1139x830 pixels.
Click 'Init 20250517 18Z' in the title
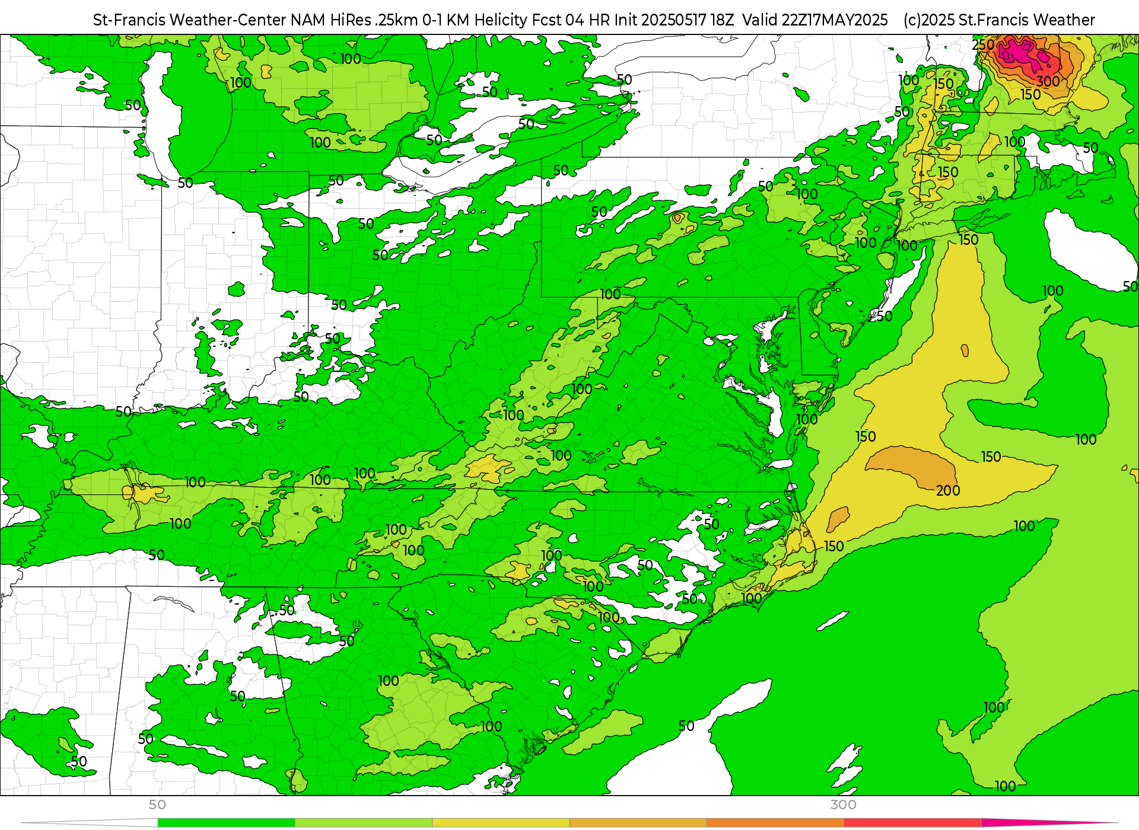click(674, 20)
